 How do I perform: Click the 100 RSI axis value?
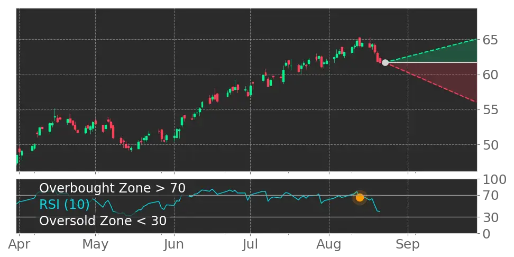click(x=494, y=180)
